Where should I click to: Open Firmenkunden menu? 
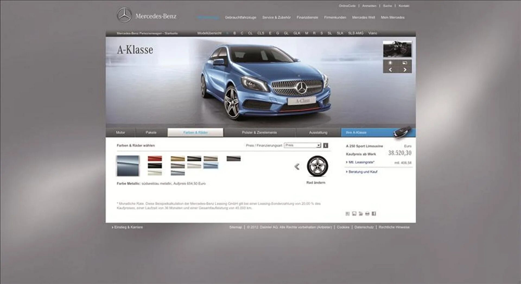[x=335, y=17]
